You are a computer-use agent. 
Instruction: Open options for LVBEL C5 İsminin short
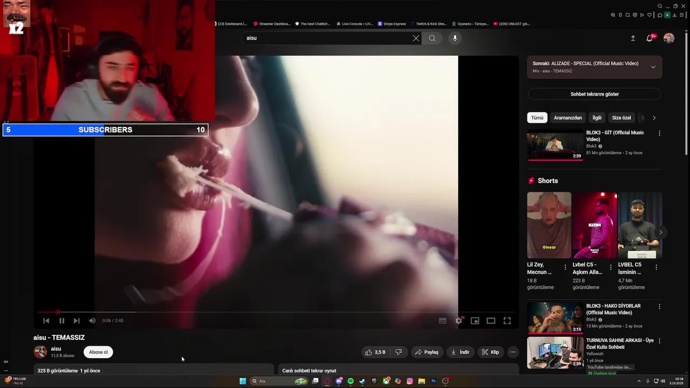656,267
